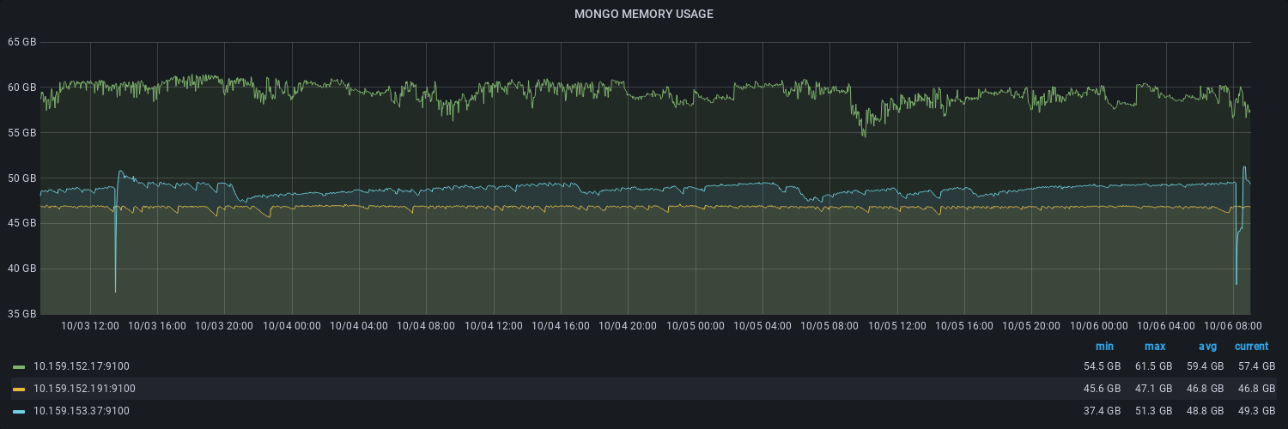
Task: Click the 65 GB y-axis label
Action: [x=21, y=42]
